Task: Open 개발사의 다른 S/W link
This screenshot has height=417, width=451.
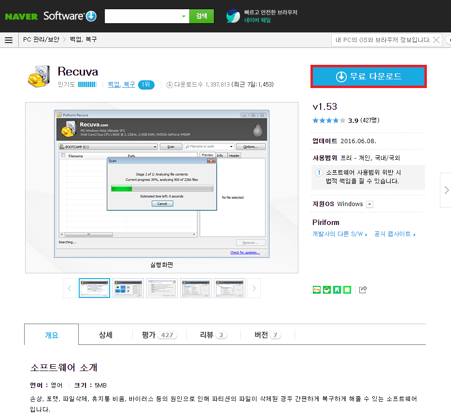Action: pos(339,234)
